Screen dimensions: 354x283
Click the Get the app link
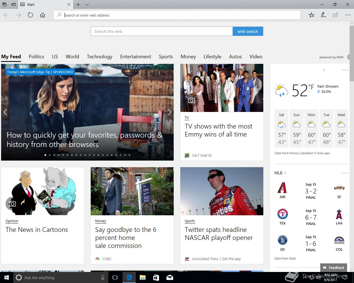click(x=231, y=259)
